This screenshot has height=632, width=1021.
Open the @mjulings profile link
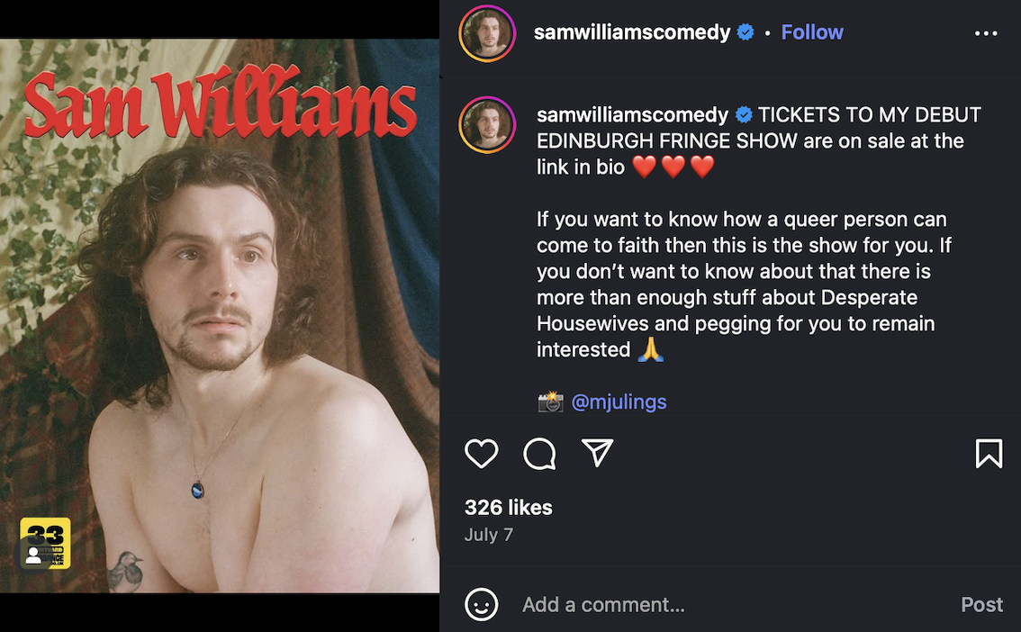tap(619, 402)
